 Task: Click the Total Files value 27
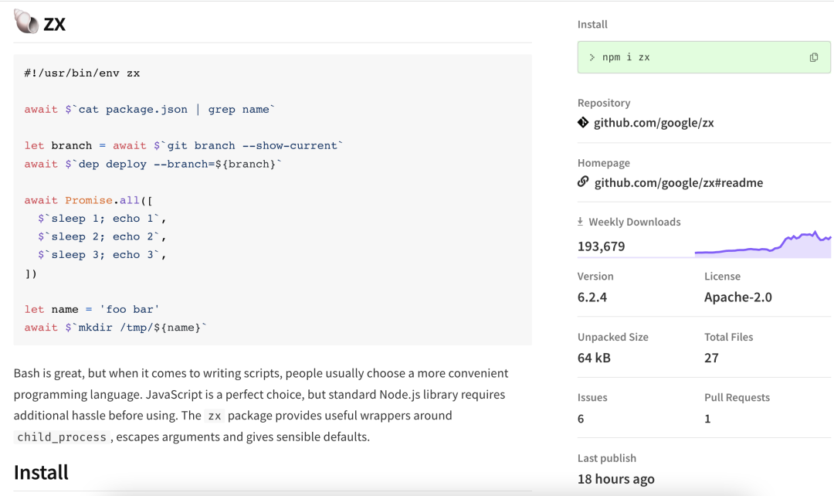click(x=711, y=358)
